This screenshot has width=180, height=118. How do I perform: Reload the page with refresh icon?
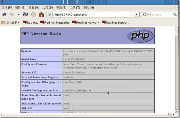(25, 14)
